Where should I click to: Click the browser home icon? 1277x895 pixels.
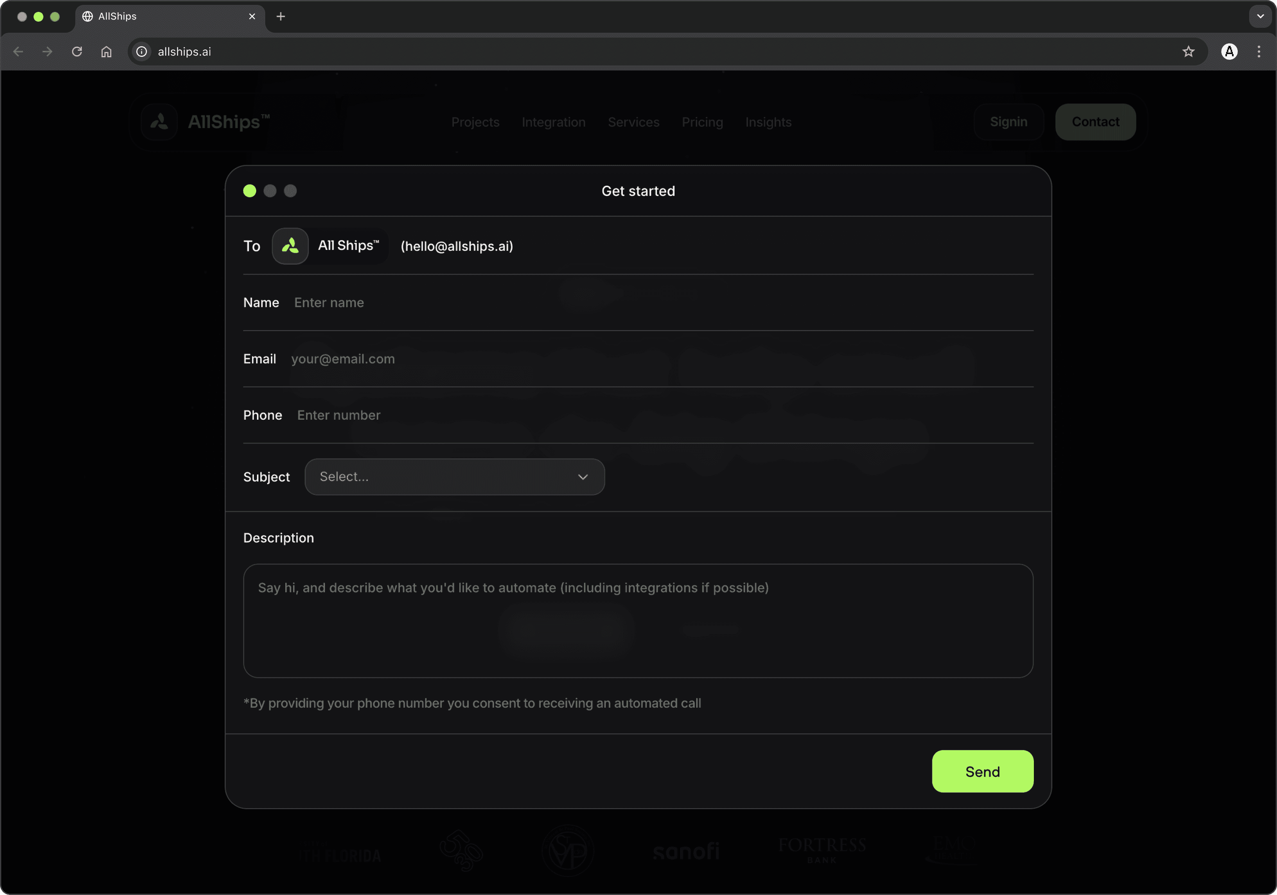click(x=106, y=52)
